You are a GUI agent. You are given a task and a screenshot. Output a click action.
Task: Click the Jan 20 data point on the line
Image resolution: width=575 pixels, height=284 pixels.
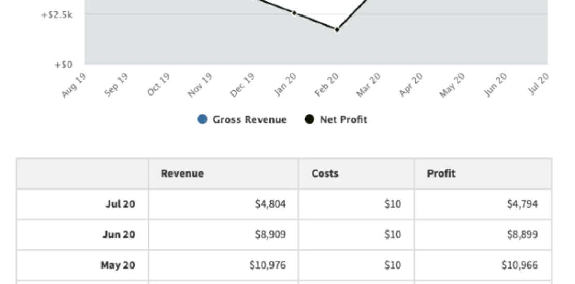click(294, 13)
